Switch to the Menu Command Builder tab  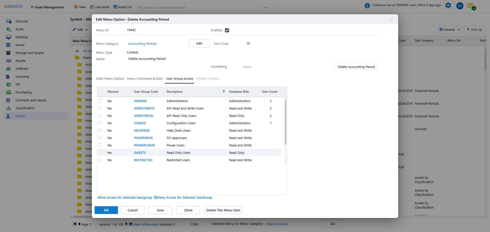pos(145,79)
